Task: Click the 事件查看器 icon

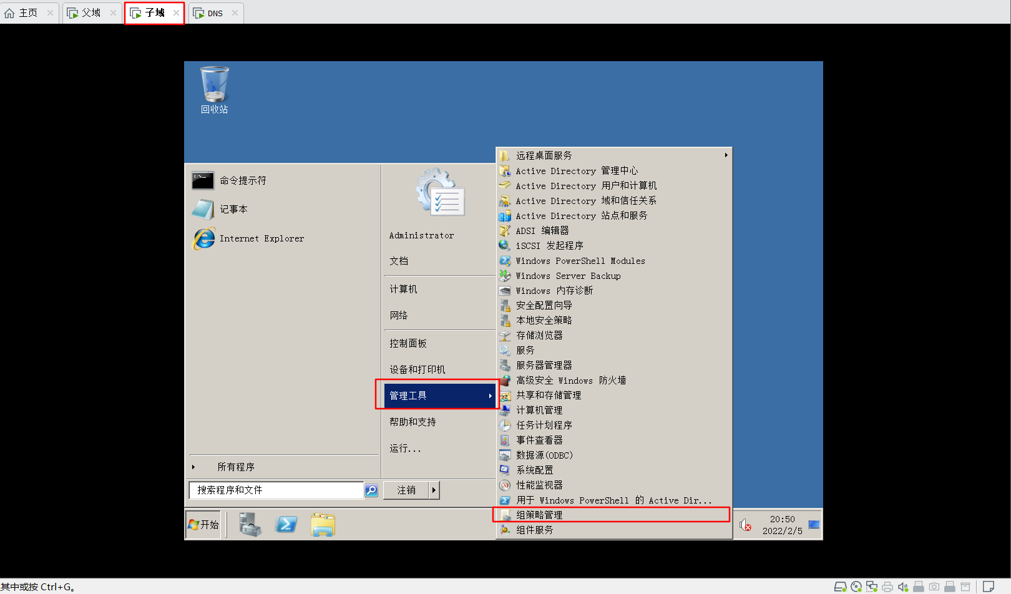Action: 505,441
